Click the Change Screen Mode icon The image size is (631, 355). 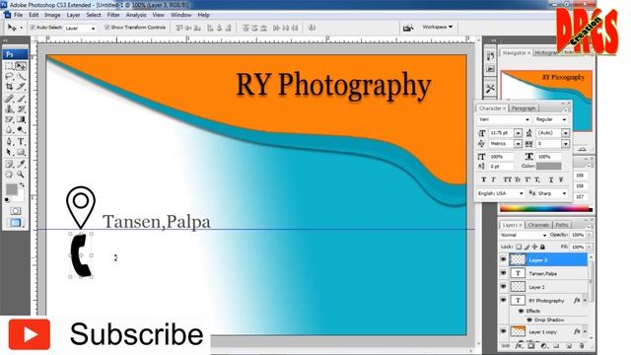[x=16, y=223]
